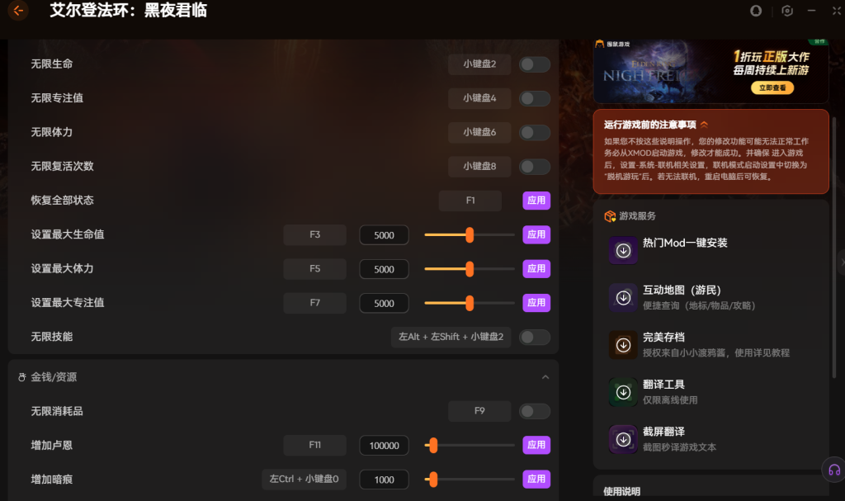The image size is (845, 501).
Task: Expand the side panel edge arrow
Action: (x=842, y=262)
